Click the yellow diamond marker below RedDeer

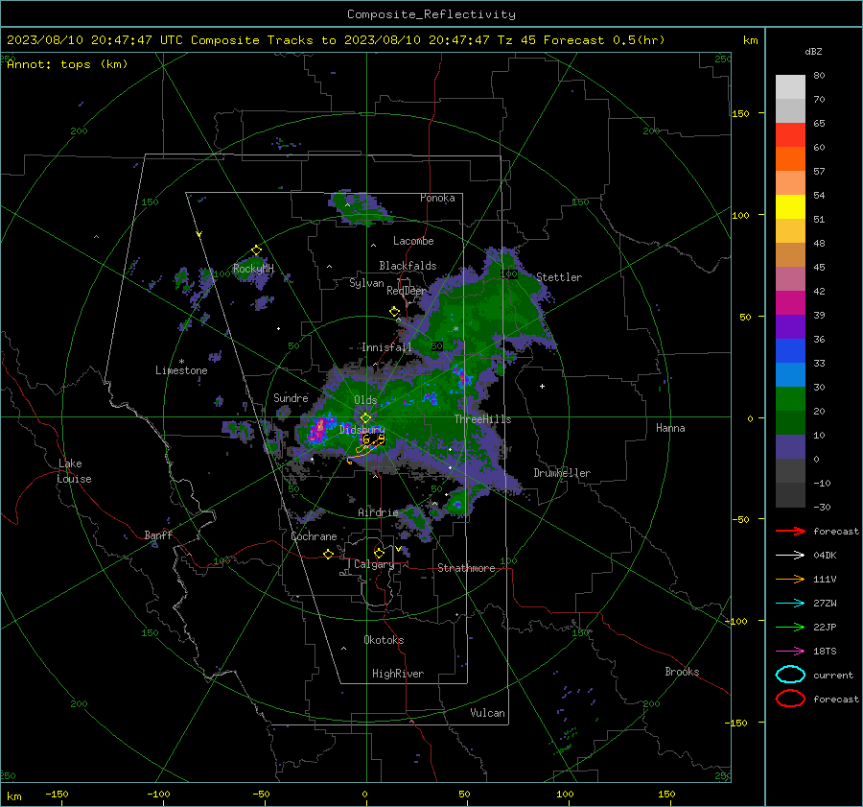(x=394, y=312)
